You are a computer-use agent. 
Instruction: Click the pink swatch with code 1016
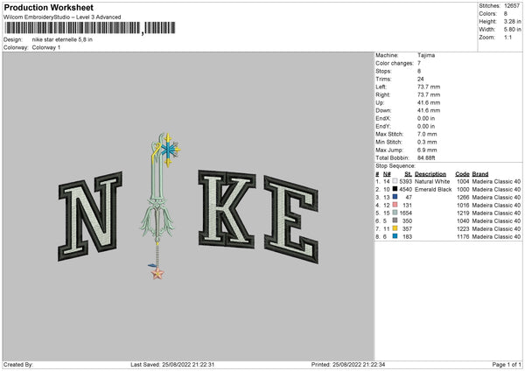click(x=395, y=205)
